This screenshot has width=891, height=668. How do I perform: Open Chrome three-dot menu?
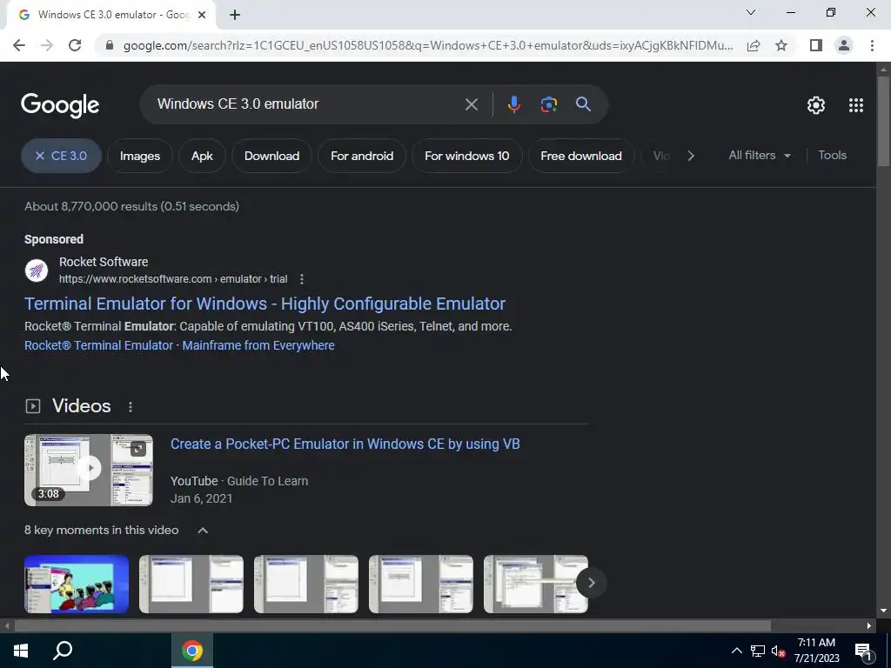pos(872,45)
